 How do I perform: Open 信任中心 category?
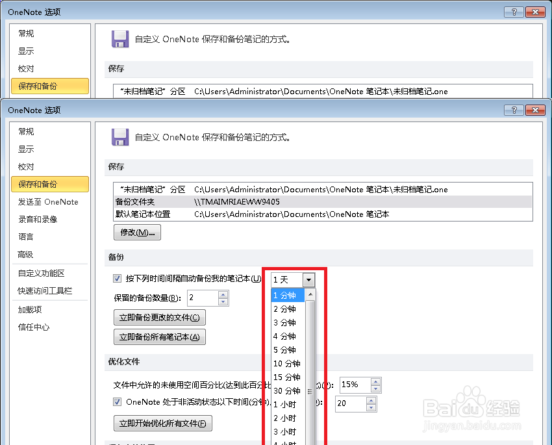[49, 327]
